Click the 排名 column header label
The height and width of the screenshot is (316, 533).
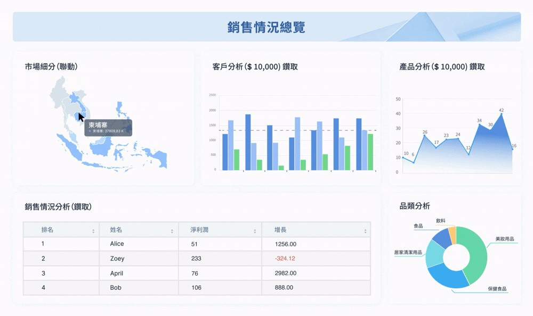47,230
